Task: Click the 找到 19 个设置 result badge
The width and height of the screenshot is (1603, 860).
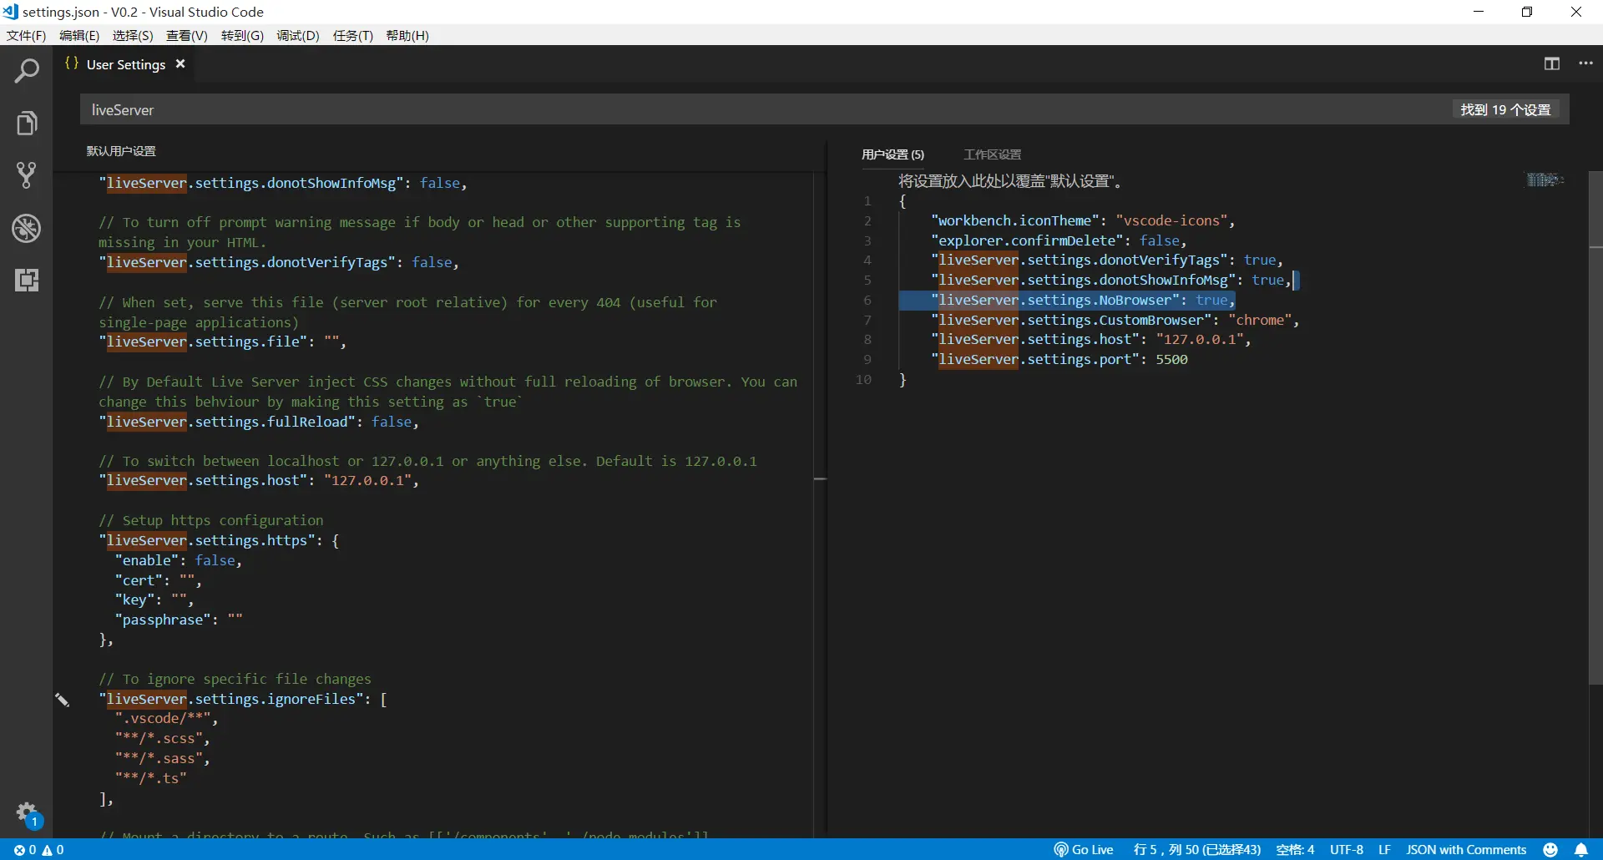Action: [1505, 109]
